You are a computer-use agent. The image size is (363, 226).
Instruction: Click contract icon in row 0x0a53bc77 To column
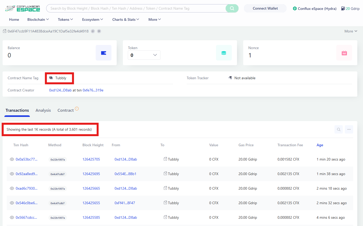coord(165,159)
